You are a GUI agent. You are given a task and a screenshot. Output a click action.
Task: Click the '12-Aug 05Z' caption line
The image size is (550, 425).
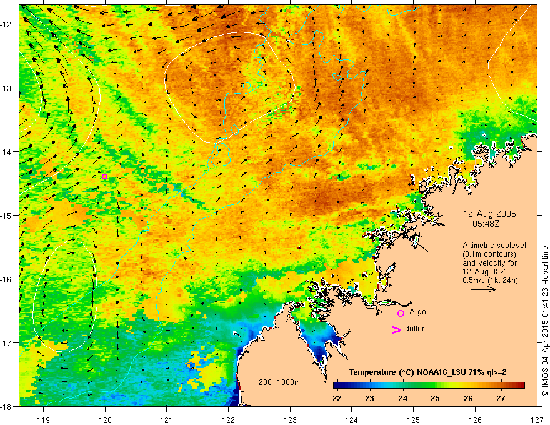click(x=482, y=272)
